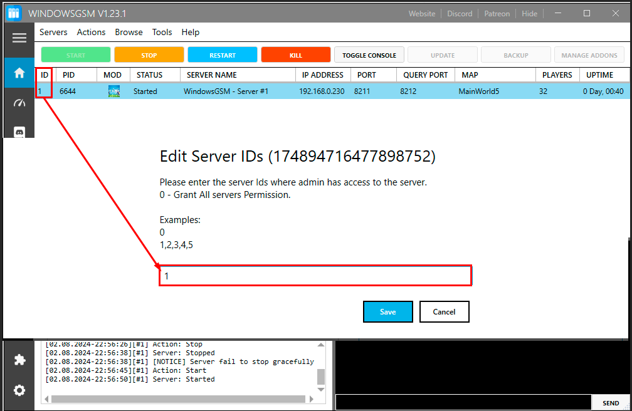Click the log vertical scrollbar thumb
632x411 pixels.
point(321,377)
